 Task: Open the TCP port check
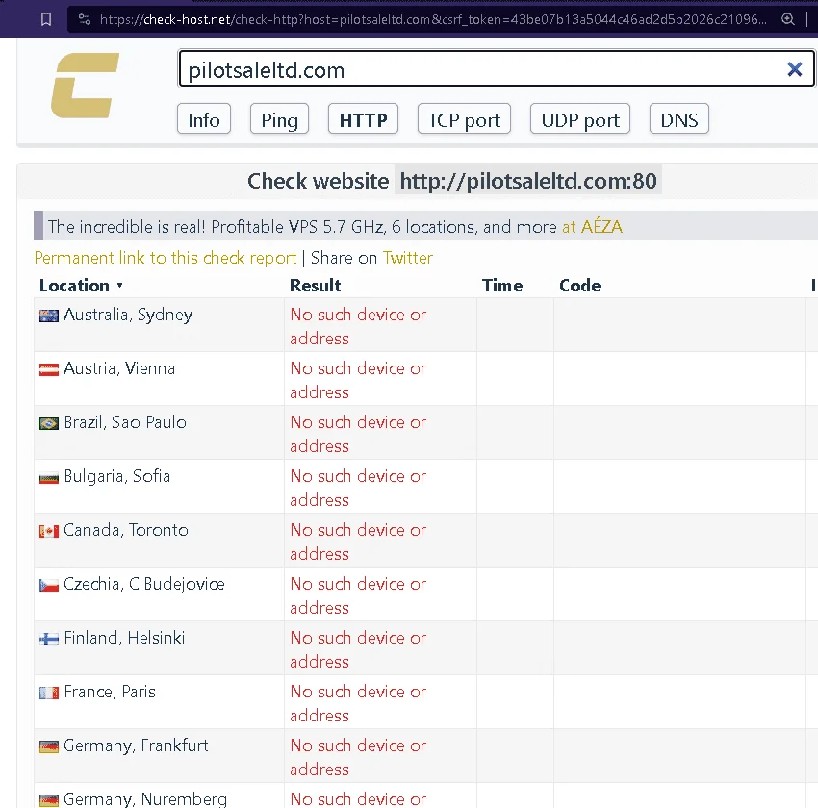(464, 119)
